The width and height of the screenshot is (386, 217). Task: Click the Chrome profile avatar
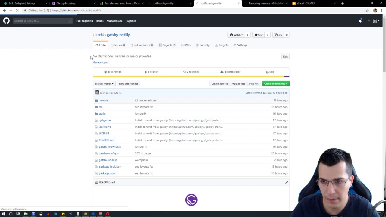point(375,11)
